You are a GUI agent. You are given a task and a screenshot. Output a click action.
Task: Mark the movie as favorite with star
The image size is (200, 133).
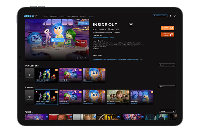81,58
